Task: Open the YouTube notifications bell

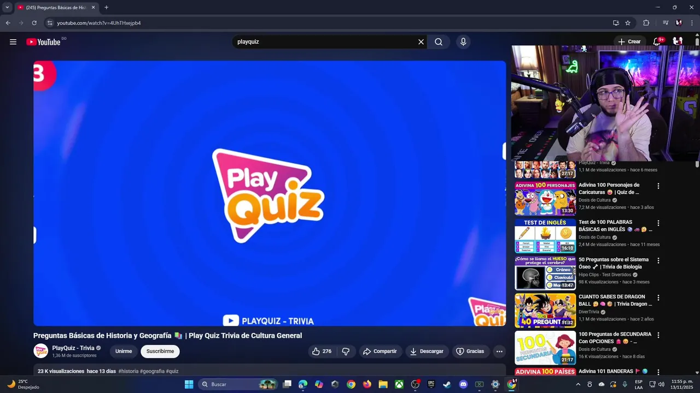Action: (657, 41)
